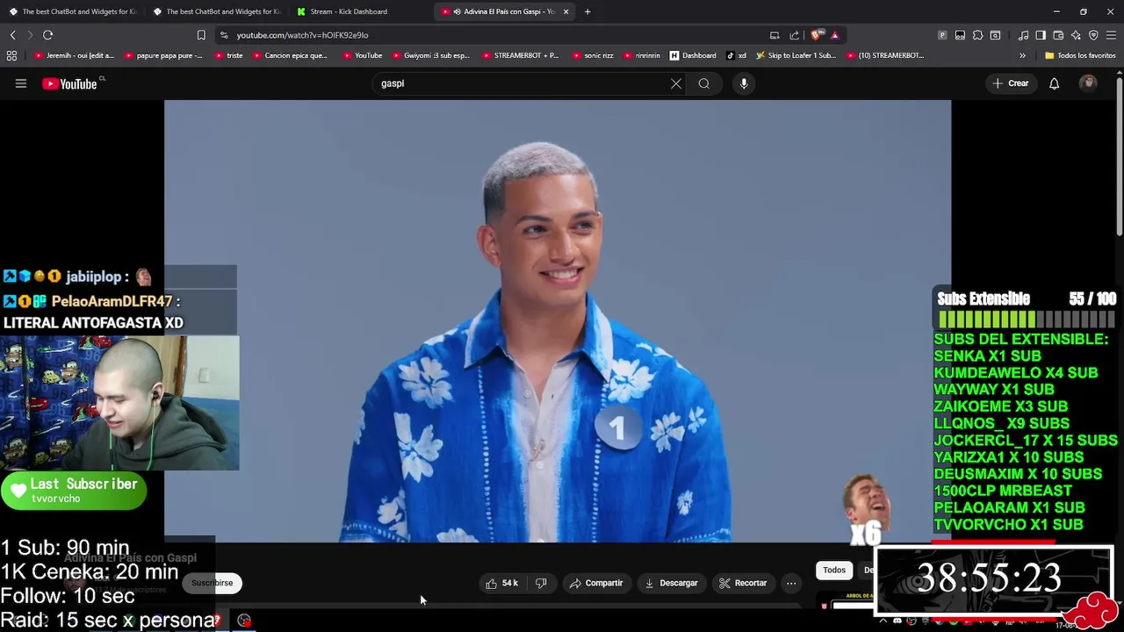The image size is (1124, 632).
Task: Click the share page icon in address bar
Action: coord(795,35)
